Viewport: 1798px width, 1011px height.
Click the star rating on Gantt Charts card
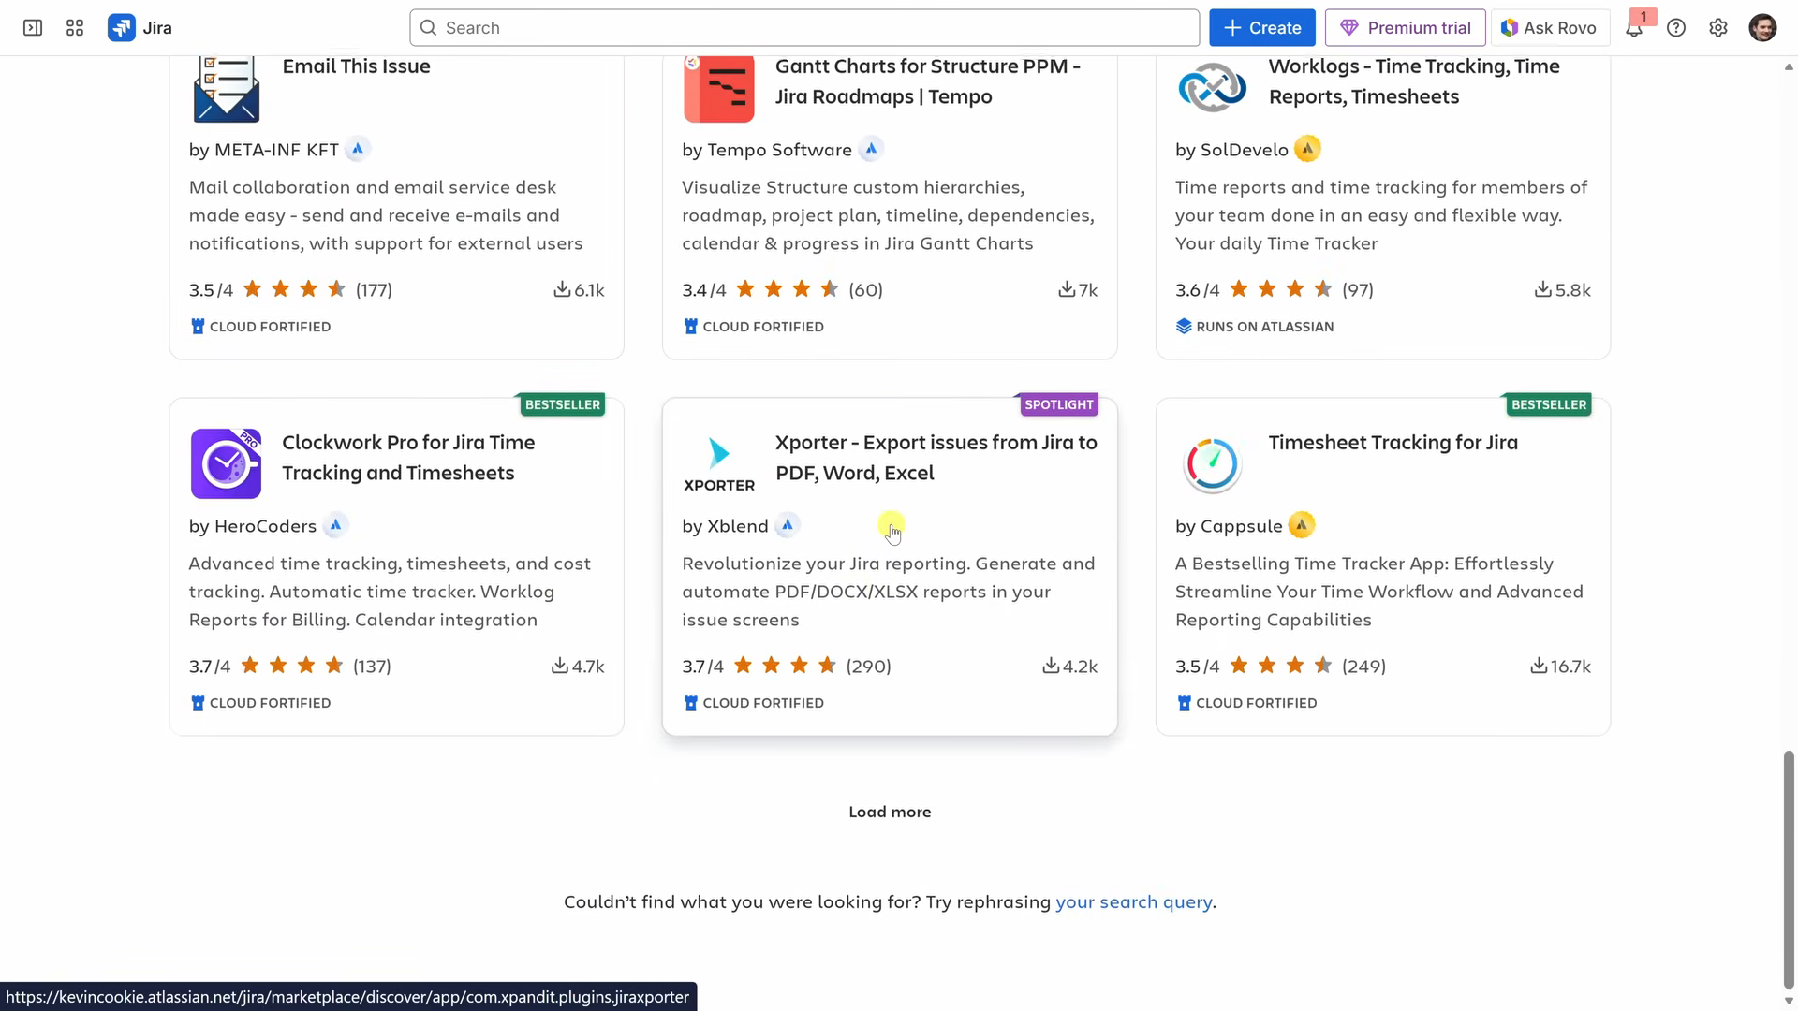[787, 289]
